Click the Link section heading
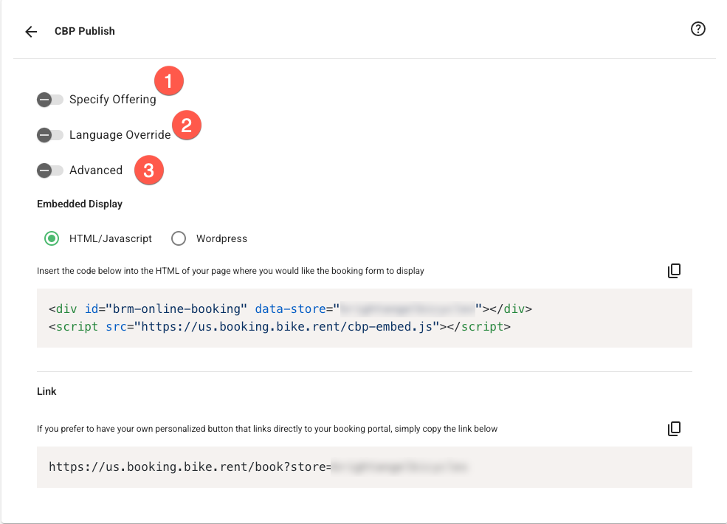Screen dimensions: 727x524 (46, 391)
